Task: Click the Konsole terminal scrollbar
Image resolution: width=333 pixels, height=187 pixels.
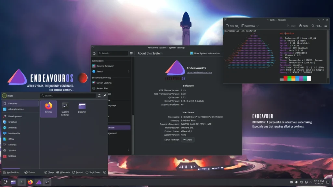Action: tap(328, 54)
